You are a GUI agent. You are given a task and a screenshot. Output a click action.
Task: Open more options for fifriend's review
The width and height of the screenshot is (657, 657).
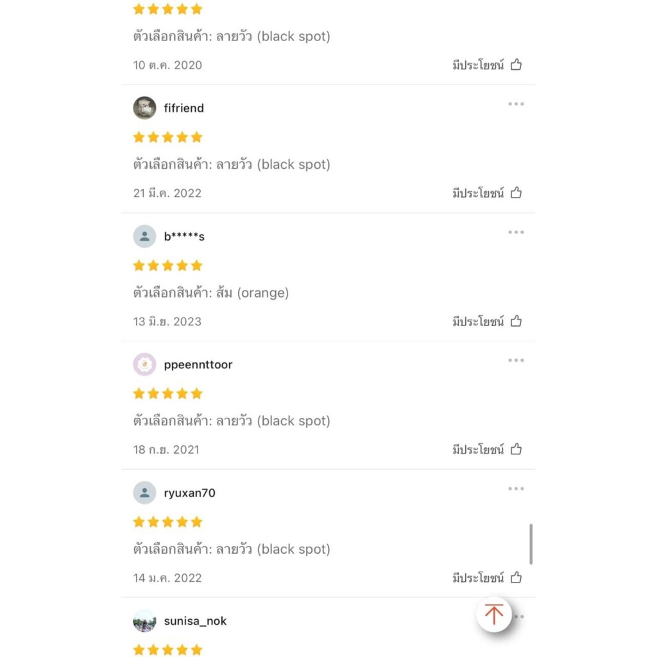(516, 104)
